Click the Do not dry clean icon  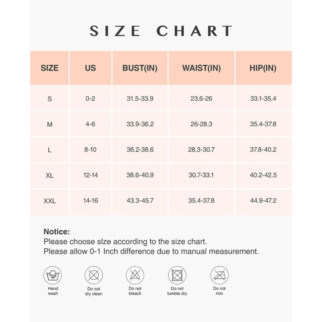(94, 275)
